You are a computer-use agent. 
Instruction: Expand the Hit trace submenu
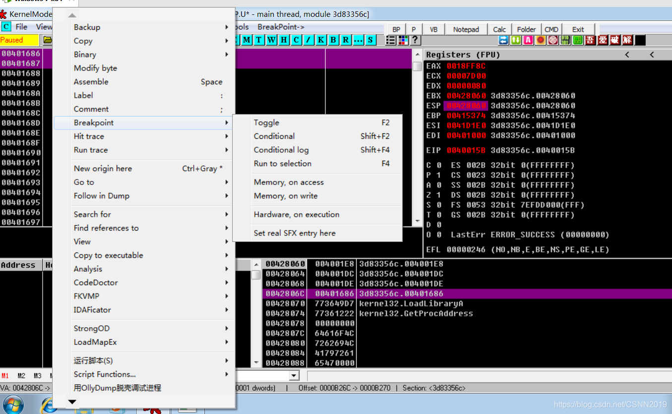[144, 136]
